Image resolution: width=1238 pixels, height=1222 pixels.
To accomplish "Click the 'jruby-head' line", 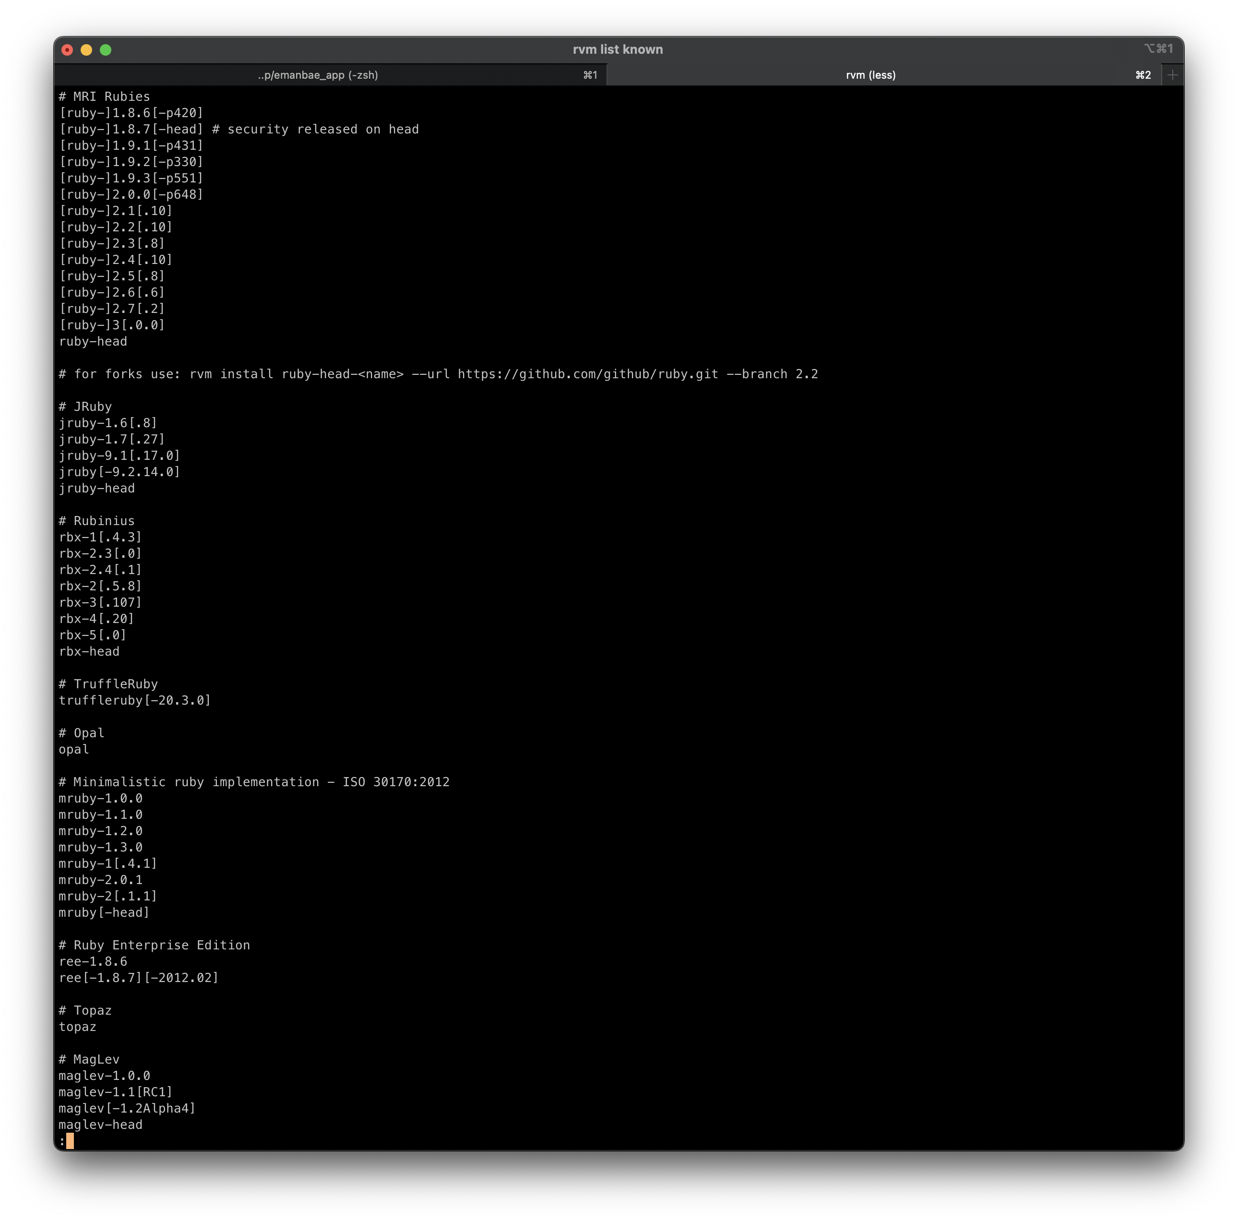I will (97, 489).
